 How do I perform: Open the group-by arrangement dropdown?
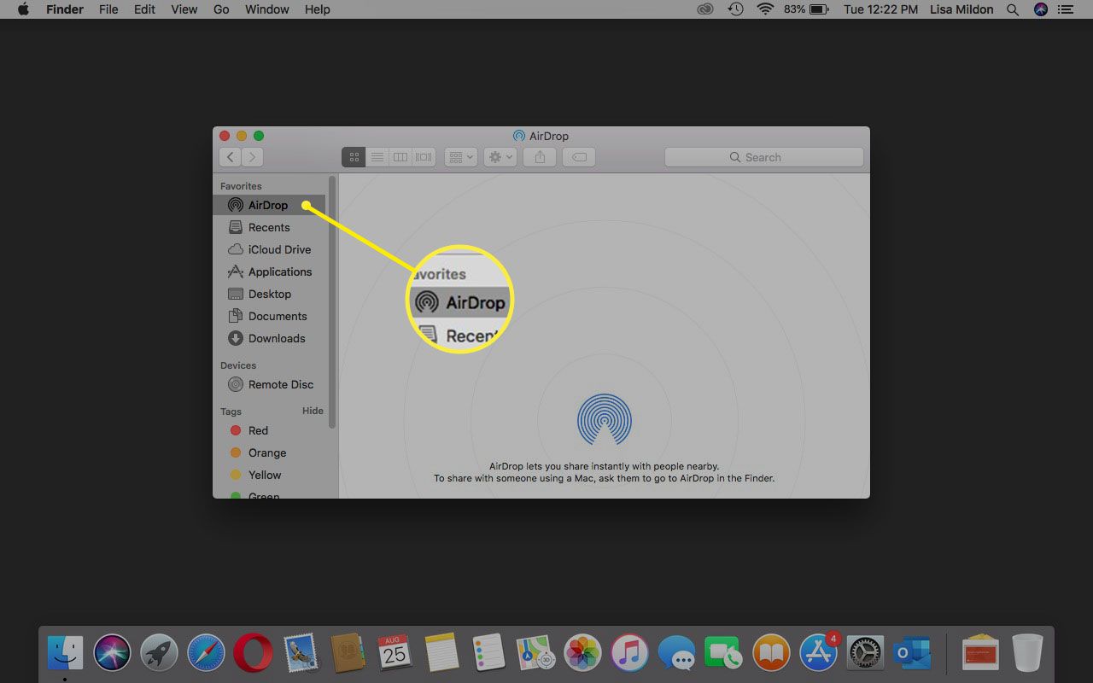pyautogui.click(x=460, y=157)
